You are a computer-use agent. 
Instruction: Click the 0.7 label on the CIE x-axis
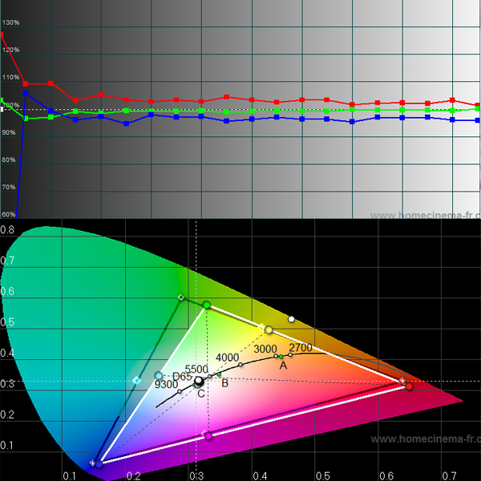(x=450, y=475)
